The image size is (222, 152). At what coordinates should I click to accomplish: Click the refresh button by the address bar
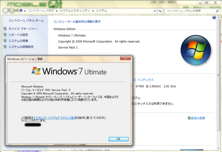pyautogui.click(x=160, y=11)
